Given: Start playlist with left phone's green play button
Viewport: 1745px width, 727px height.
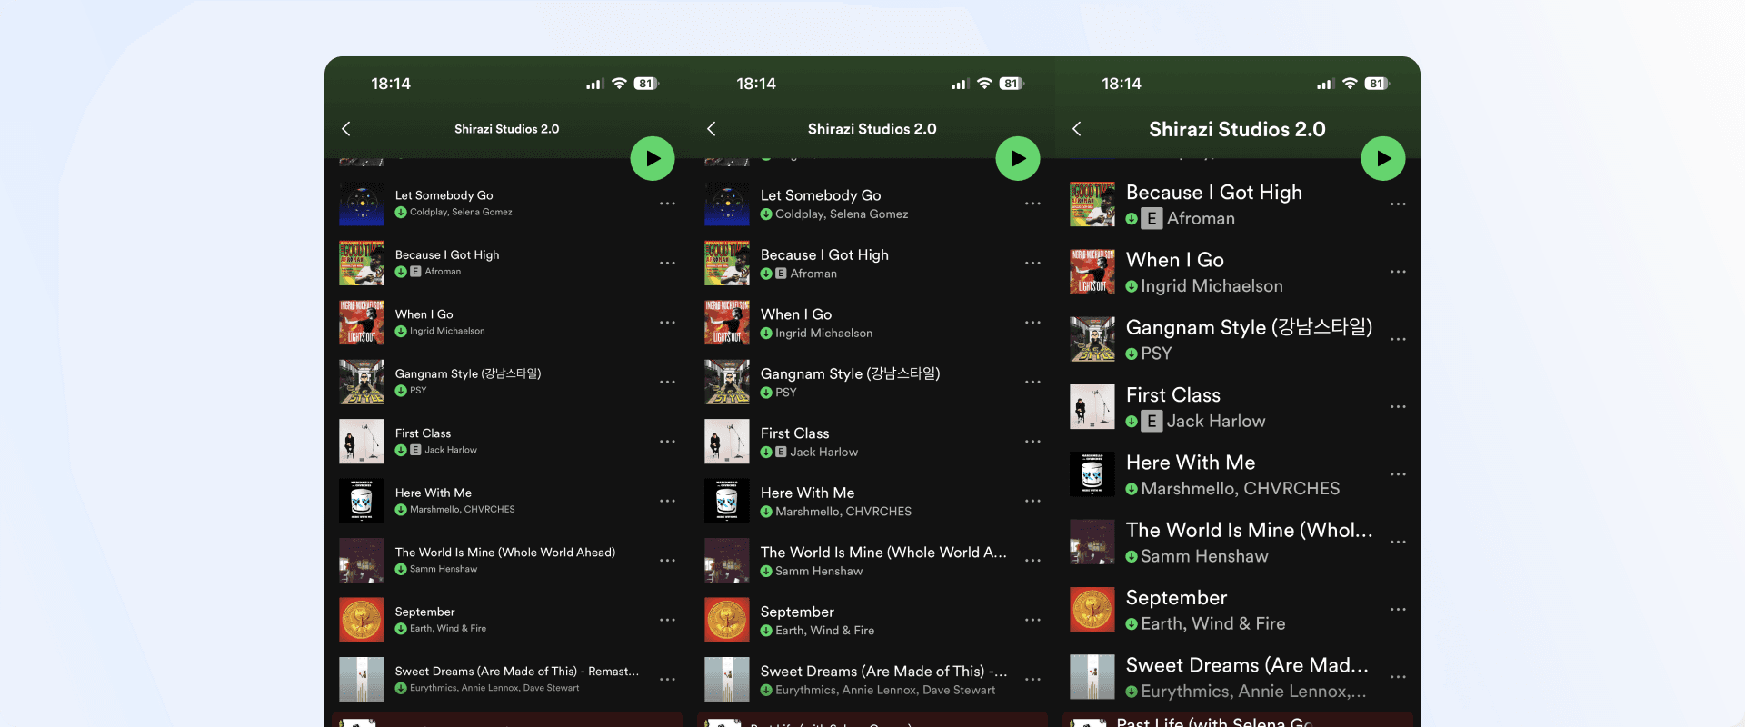Looking at the screenshot, I should (x=653, y=158).
